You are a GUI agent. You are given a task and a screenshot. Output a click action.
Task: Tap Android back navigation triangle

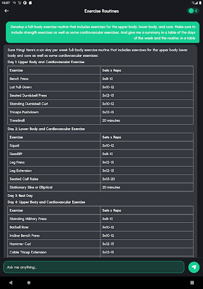click(11, 283)
